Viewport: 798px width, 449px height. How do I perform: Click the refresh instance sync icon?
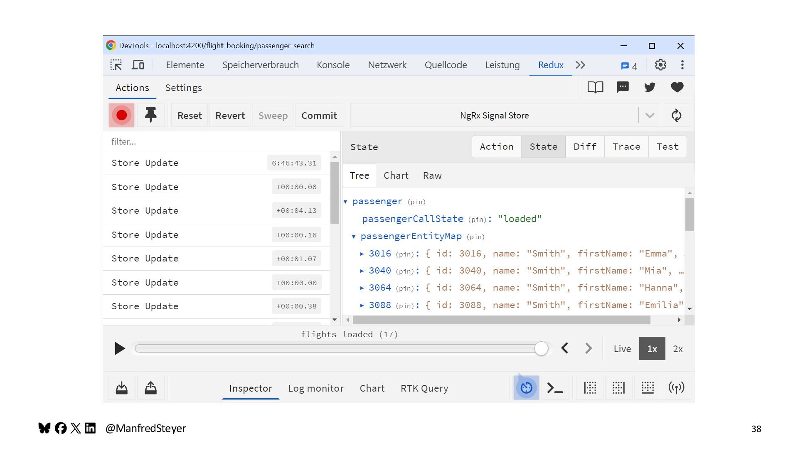click(676, 115)
